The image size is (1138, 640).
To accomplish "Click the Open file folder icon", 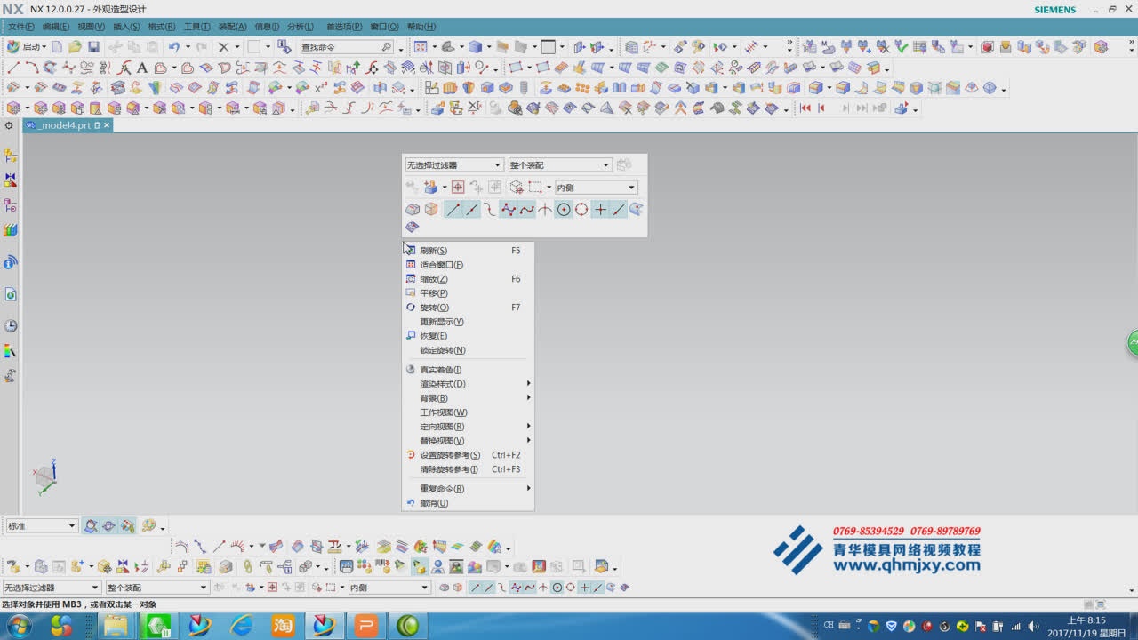I will [x=76, y=47].
